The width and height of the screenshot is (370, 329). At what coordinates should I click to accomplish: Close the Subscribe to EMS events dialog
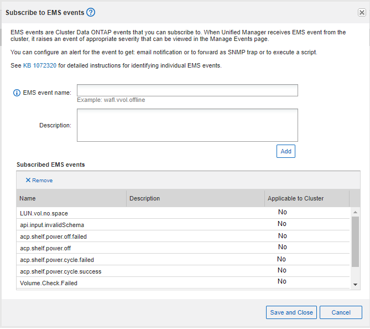[362, 12]
